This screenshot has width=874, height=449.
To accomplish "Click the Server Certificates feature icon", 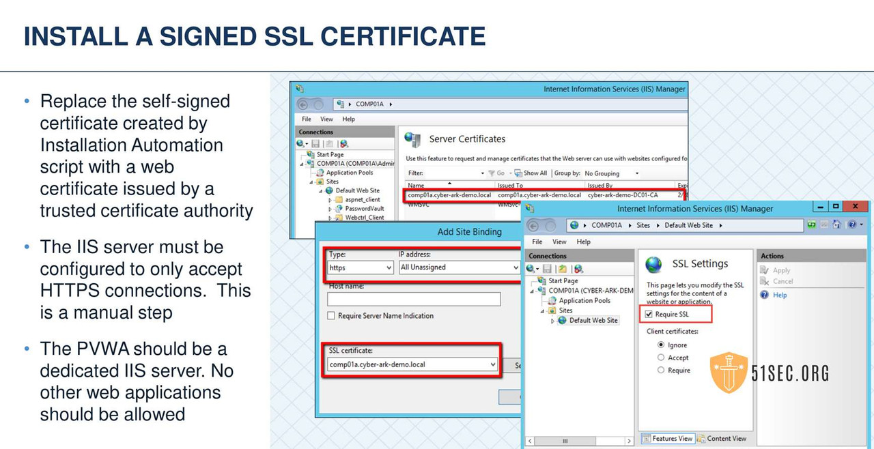I will (x=412, y=140).
